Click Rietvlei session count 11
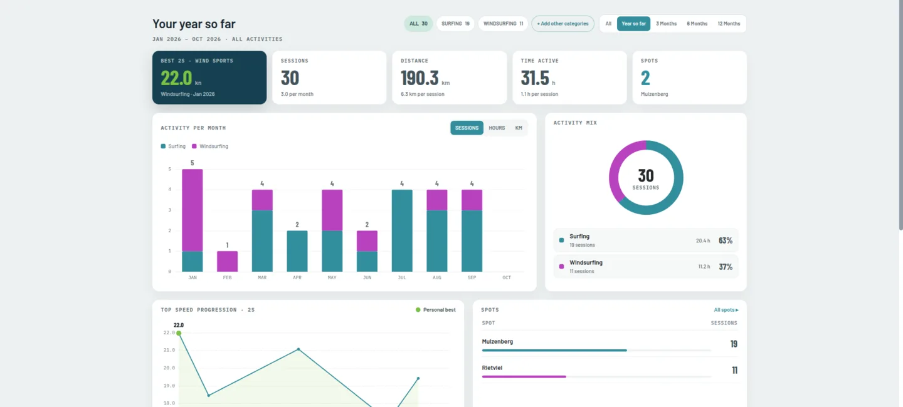The height and width of the screenshot is (407, 903). click(x=734, y=371)
